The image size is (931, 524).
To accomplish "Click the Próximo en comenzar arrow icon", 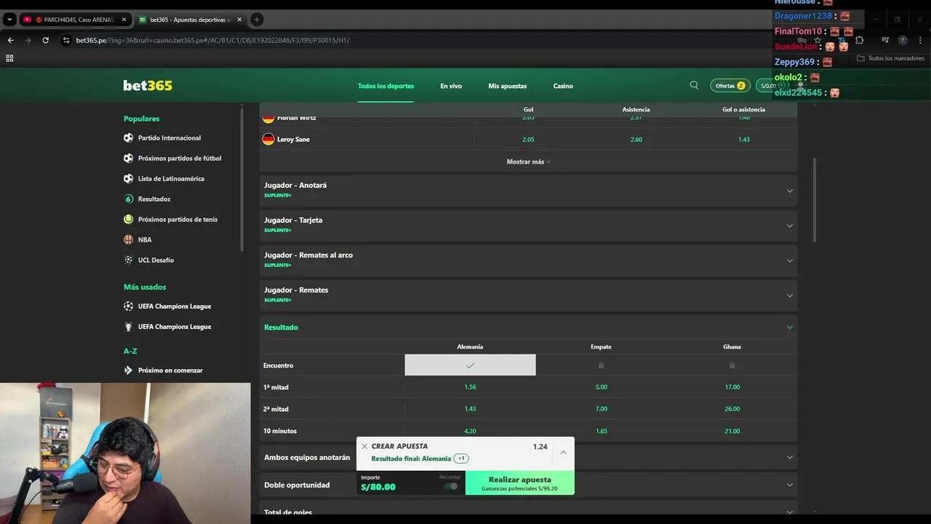I will [129, 370].
